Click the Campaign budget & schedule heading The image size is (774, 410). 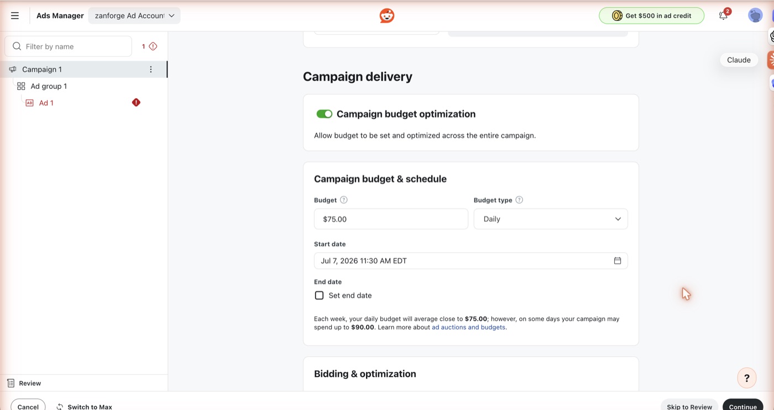pos(380,179)
